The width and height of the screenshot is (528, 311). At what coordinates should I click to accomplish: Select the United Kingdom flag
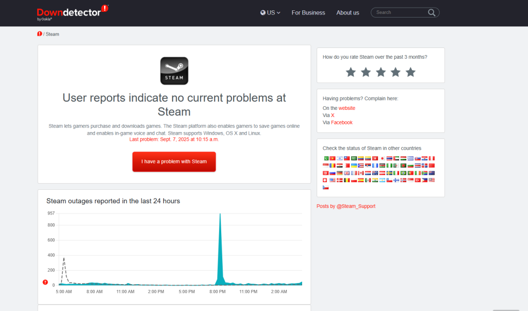click(x=347, y=173)
